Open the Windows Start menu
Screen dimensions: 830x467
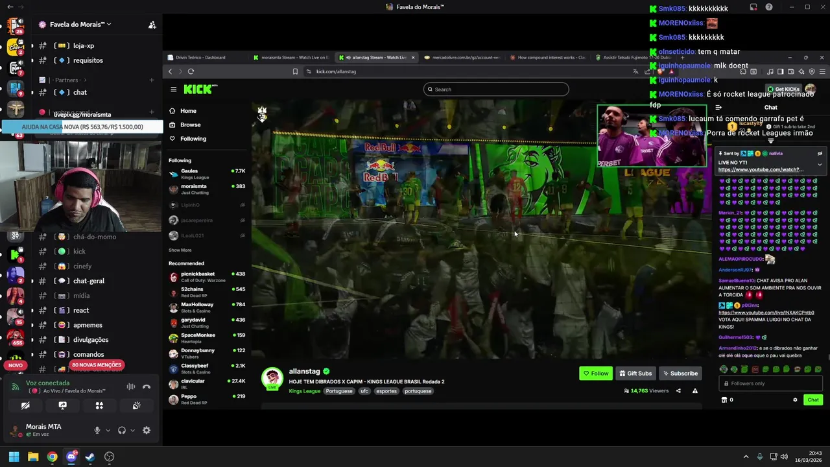[14, 457]
